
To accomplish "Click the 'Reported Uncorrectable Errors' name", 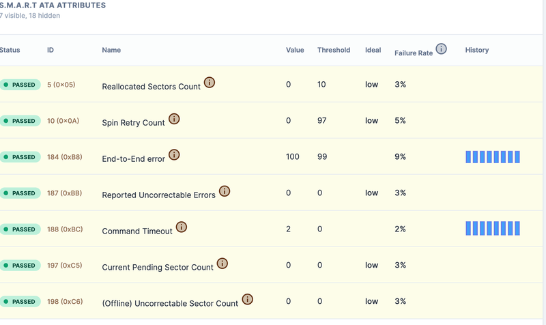I will (159, 195).
